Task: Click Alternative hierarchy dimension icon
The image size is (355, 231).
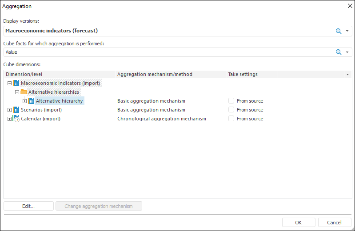Action: [32, 101]
